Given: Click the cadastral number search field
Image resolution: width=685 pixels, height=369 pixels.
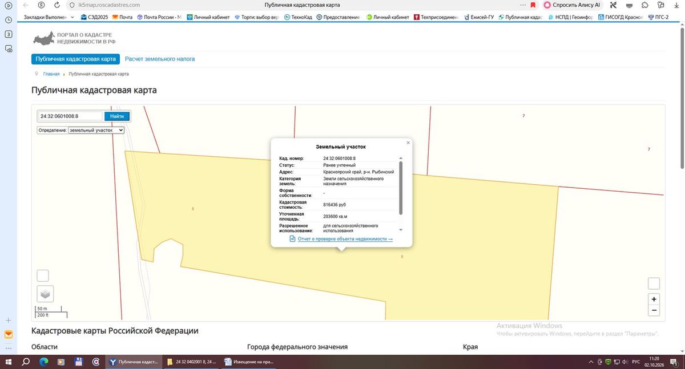Looking at the screenshot, I should pos(70,116).
